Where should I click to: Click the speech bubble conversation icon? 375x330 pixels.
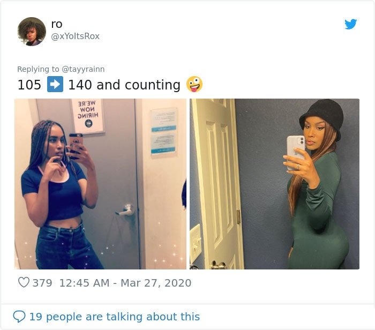coord(19,317)
